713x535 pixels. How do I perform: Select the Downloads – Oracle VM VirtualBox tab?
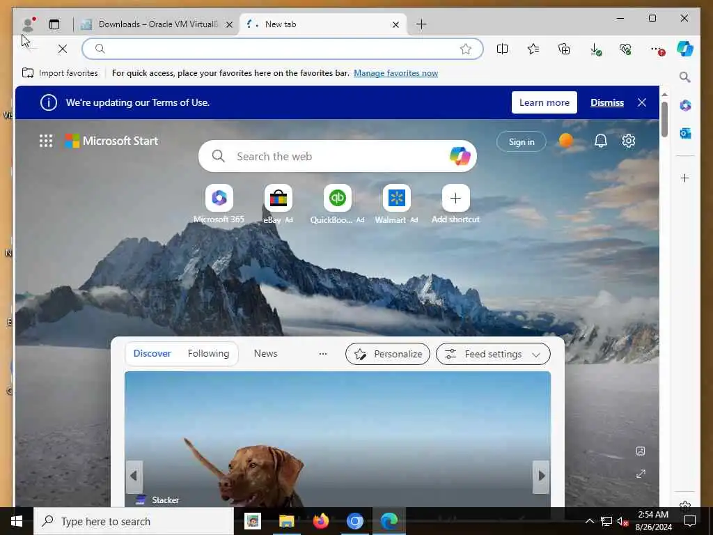157,24
